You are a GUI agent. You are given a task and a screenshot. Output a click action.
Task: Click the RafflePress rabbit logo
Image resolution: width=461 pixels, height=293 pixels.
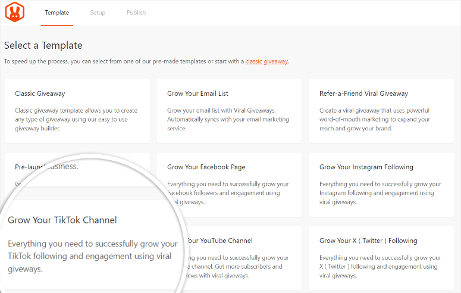(x=15, y=12)
